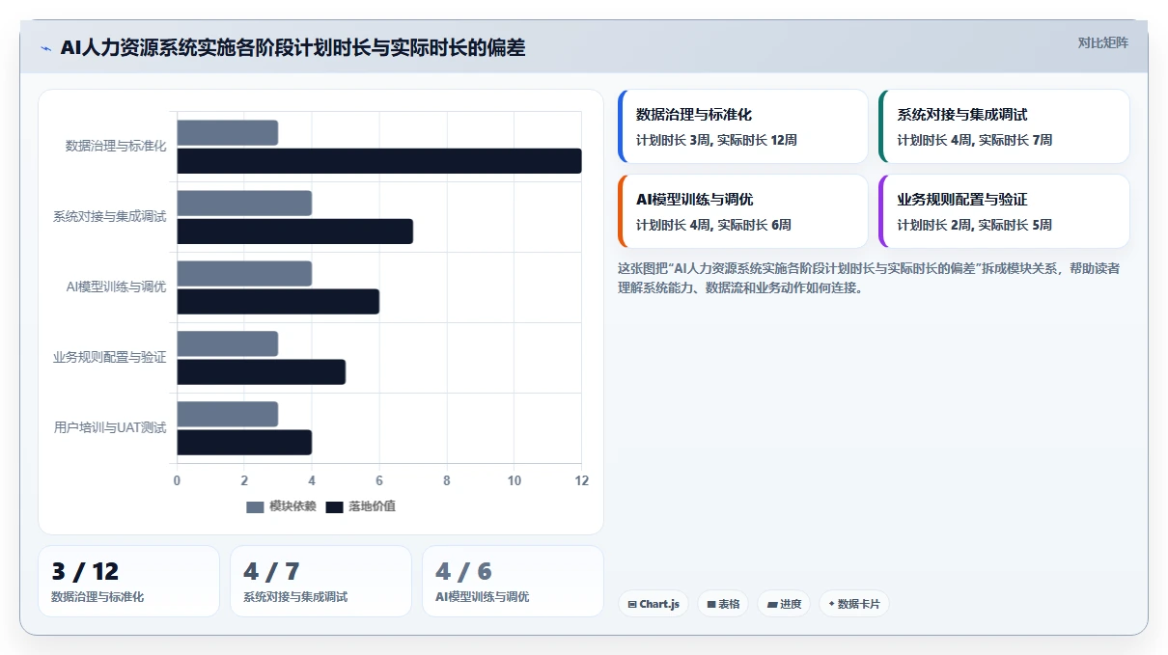The image size is (1168, 655).
Task: Select the Chart.js tag chip
Action: click(x=654, y=604)
